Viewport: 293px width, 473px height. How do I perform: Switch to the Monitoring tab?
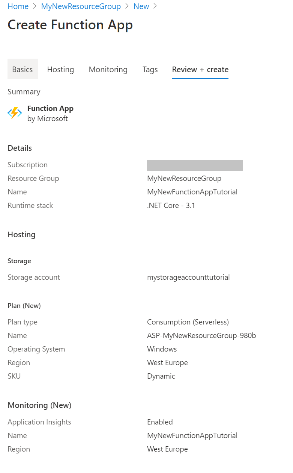coord(108,69)
